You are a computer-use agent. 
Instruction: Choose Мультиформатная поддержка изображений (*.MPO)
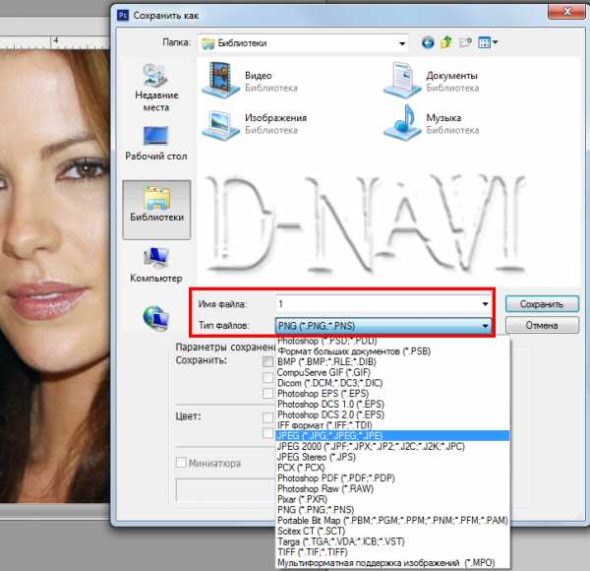pyautogui.click(x=392, y=563)
